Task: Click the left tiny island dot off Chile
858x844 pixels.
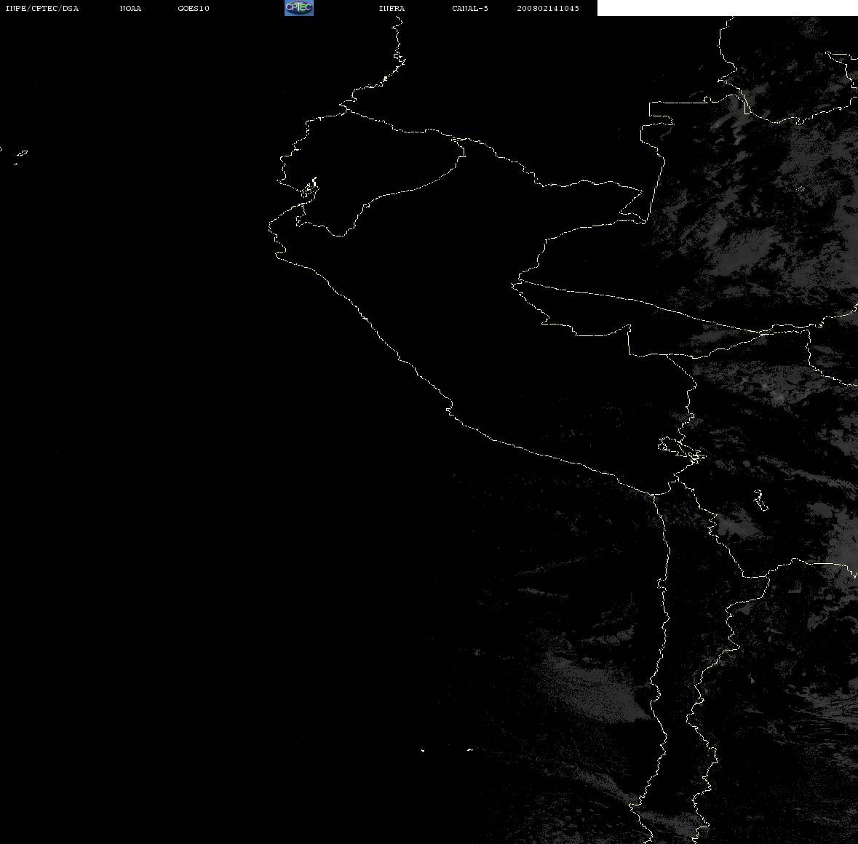Action: point(423,750)
